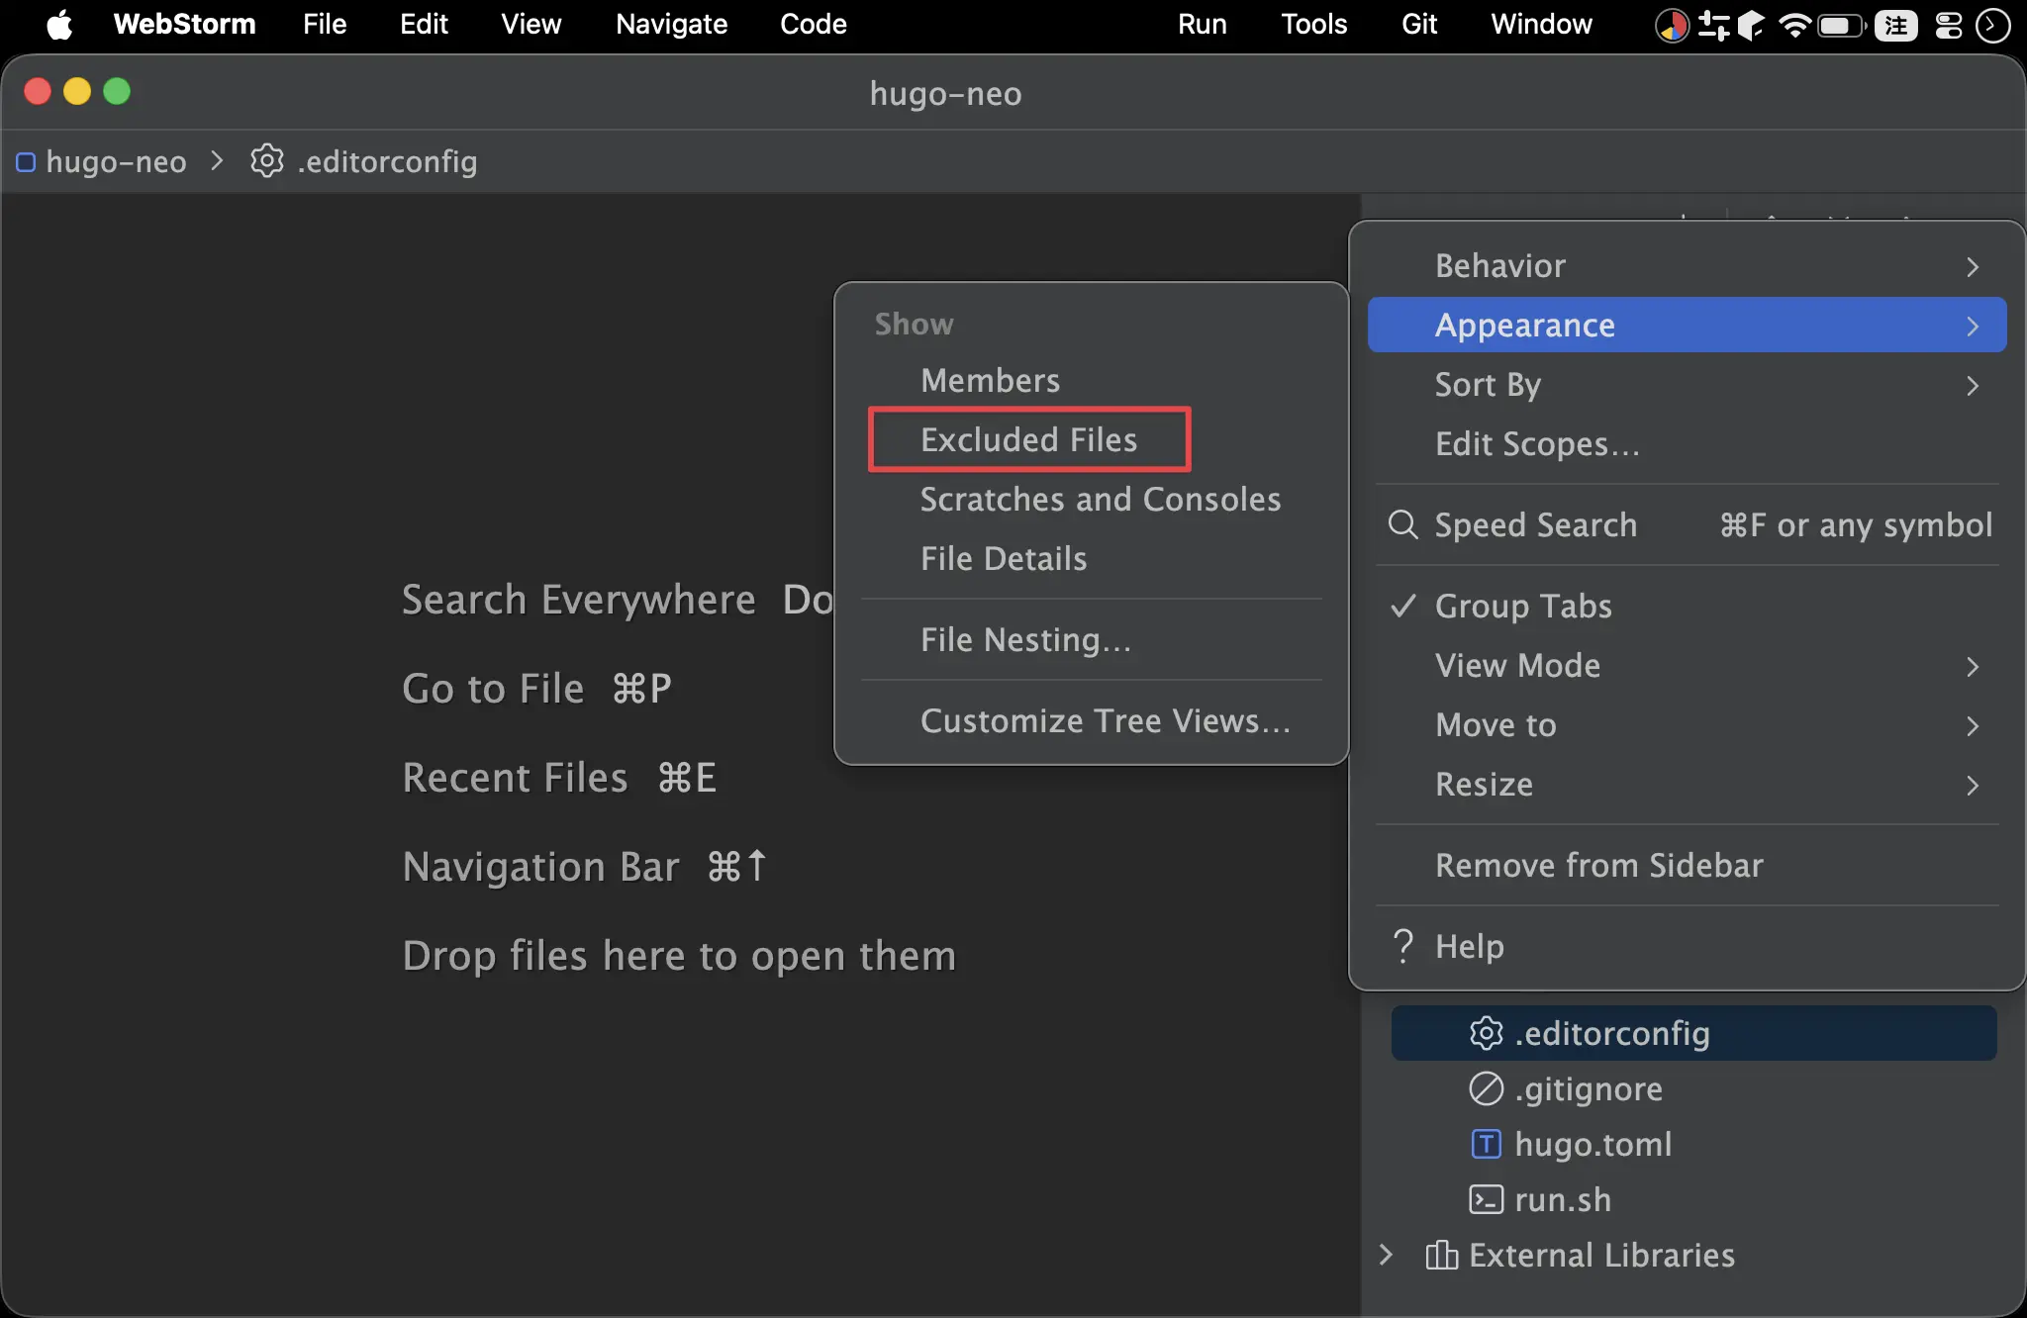
Task: Click the battery status icon
Action: (1841, 25)
